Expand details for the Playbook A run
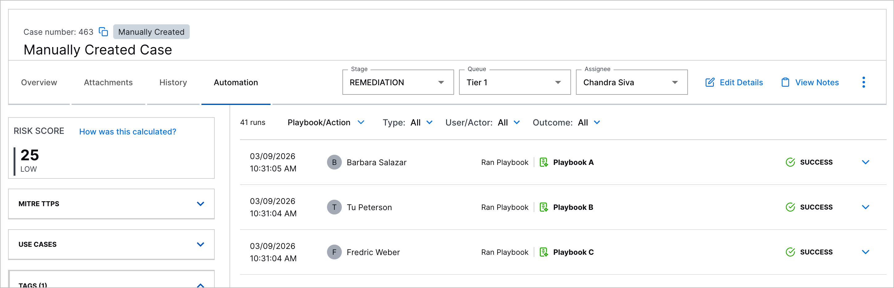The image size is (894, 288). 866,162
